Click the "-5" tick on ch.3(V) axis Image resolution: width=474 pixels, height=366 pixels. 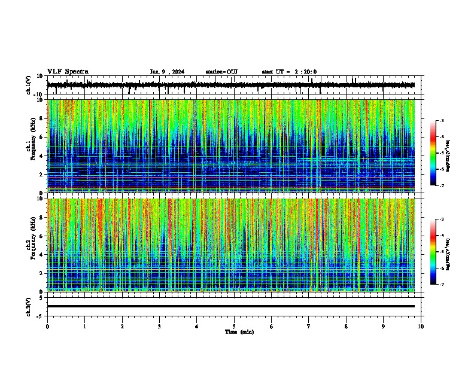(x=41, y=316)
